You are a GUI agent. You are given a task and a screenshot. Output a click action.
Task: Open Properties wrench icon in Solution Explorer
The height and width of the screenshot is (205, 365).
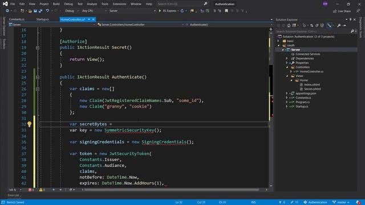tap(339, 25)
